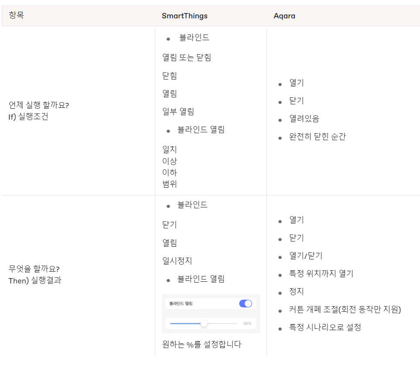The width and height of the screenshot is (420, 369).
Task: Select the 일부 열림 condition
Action: coord(178,112)
